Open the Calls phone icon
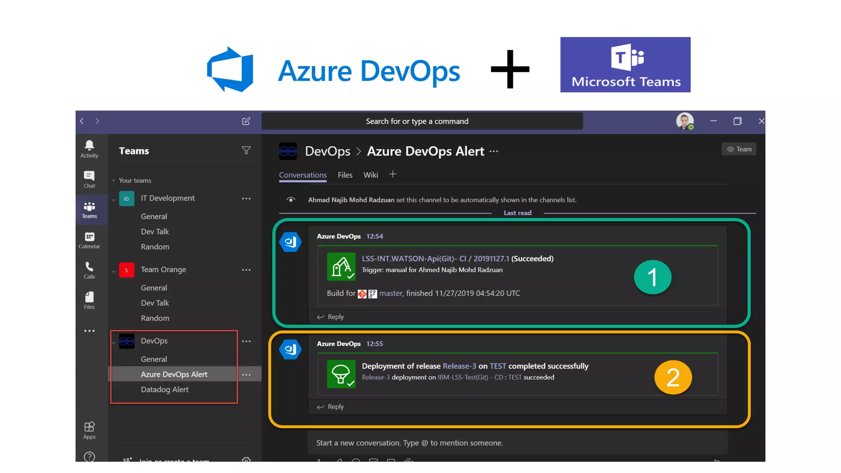841x473 pixels. [89, 270]
